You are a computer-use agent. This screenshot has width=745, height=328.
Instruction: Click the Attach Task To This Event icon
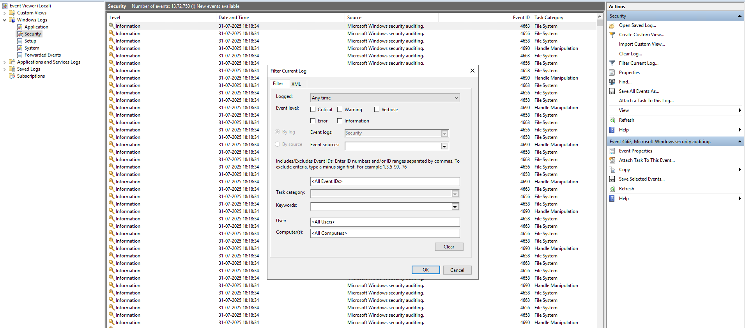click(x=612, y=160)
